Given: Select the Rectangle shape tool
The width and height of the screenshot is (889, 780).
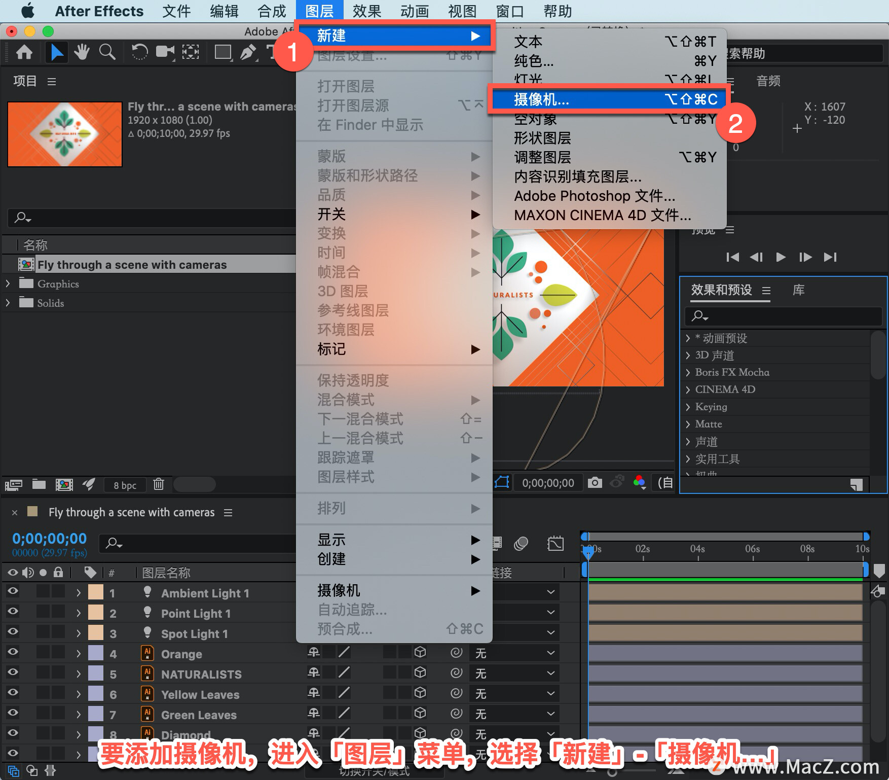Looking at the screenshot, I should [223, 52].
